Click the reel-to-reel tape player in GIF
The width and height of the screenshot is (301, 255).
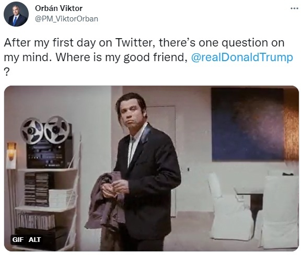47,142
